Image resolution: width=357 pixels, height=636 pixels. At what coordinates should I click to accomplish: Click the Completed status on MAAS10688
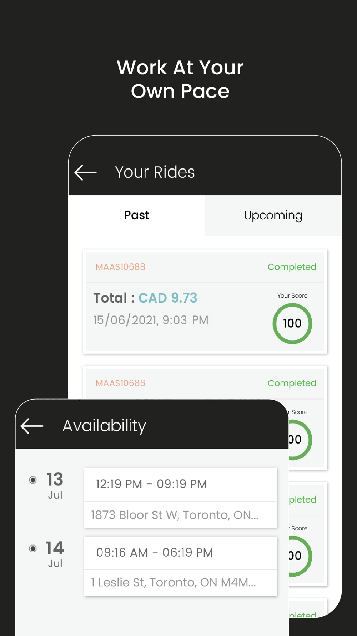tap(292, 267)
